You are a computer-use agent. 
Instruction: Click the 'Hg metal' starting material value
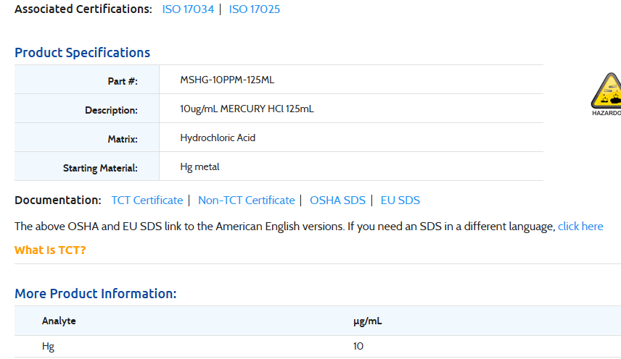point(200,167)
